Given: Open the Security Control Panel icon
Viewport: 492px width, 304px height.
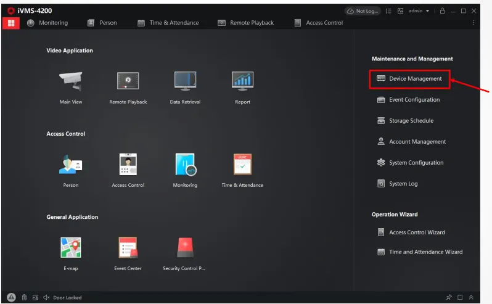Looking at the screenshot, I should (185, 248).
